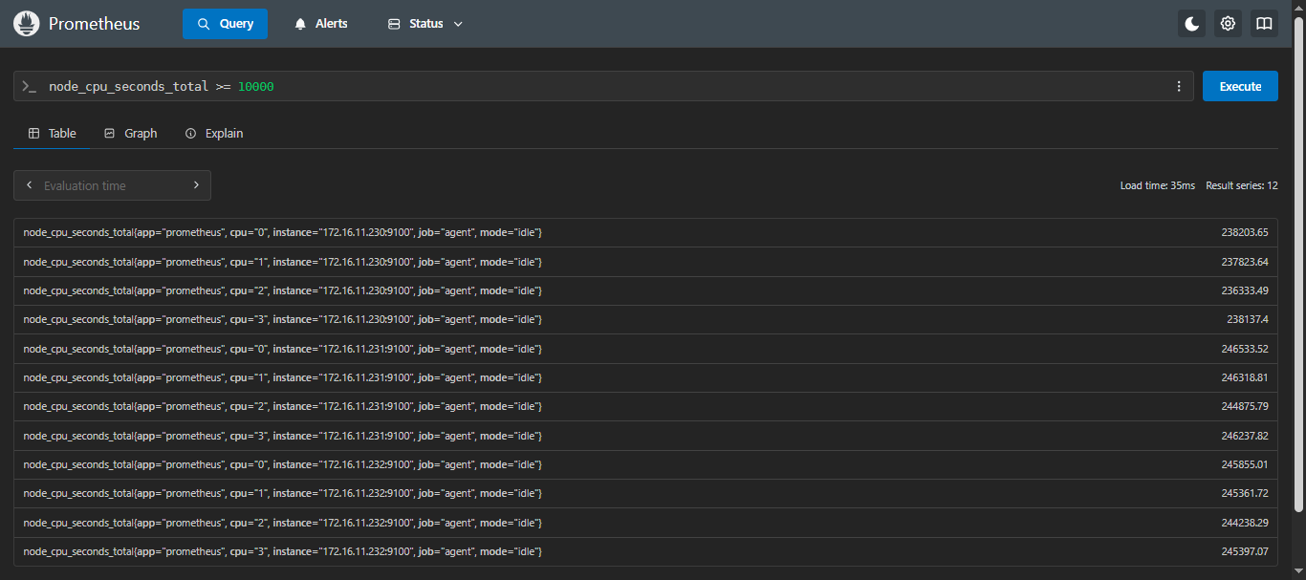The height and width of the screenshot is (580, 1306).
Task: Open settings via the gear icon
Action: [1228, 24]
